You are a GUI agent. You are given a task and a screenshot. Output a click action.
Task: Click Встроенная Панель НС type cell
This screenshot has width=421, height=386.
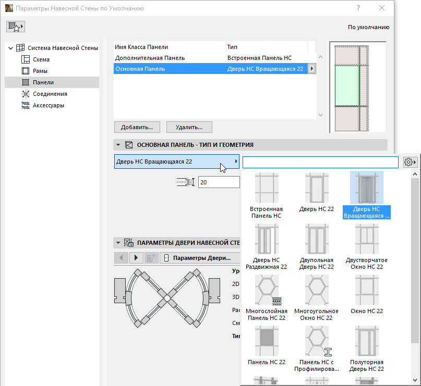pyautogui.click(x=259, y=58)
